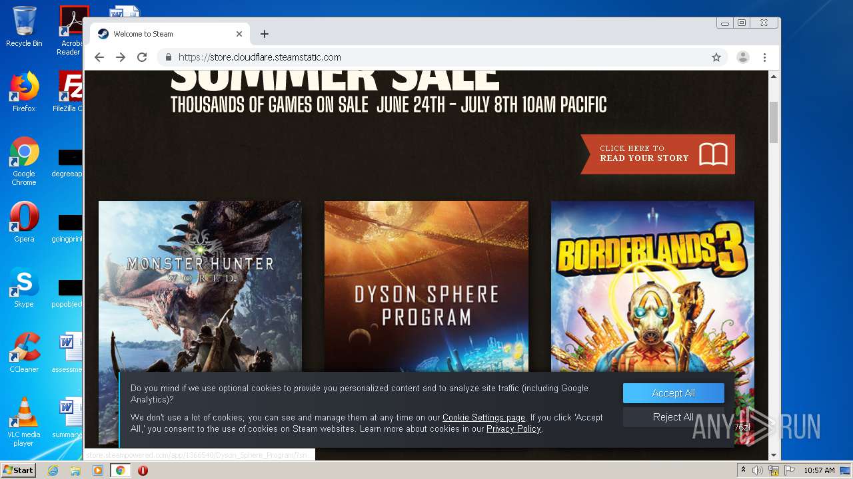This screenshot has width=853, height=479.
Task: Open the VLC media player desktop shortcut
Action: (x=24, y=422)
